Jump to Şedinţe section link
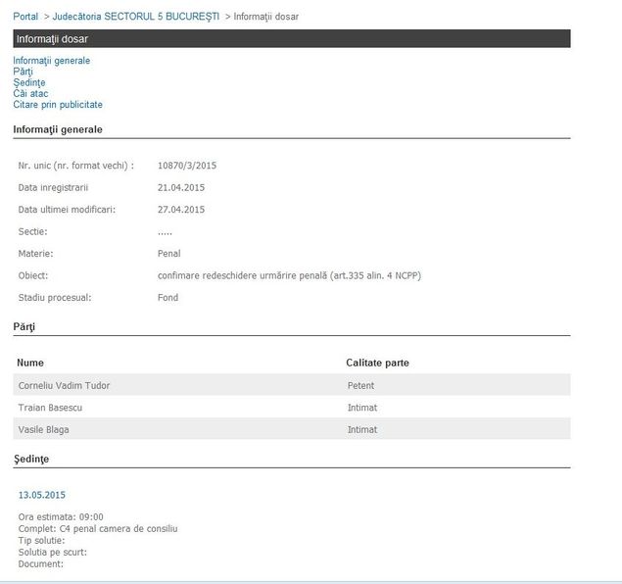The width and height of the screenshot is (622, 584). tap(29, 83)
